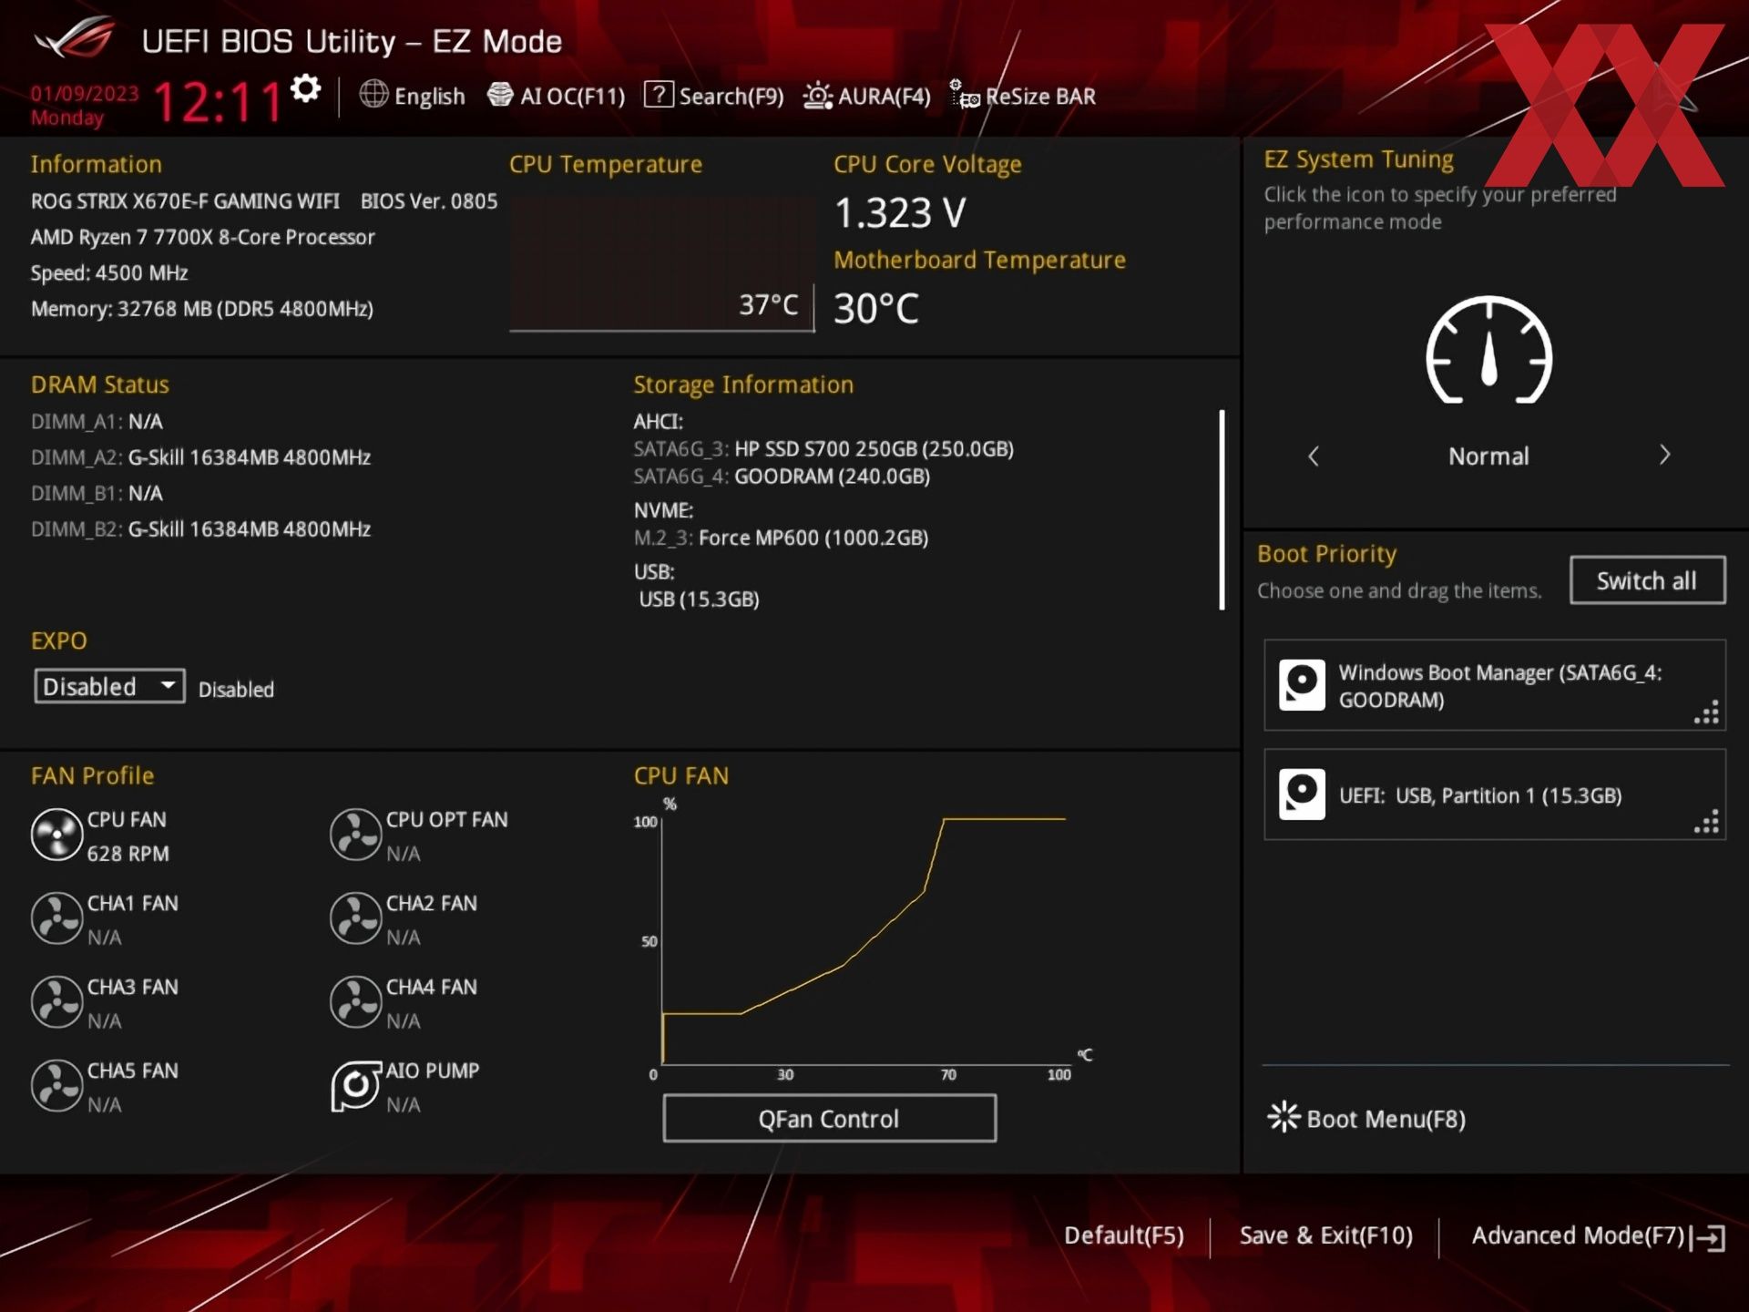This screenshot has height=1312, width=1749.
Task: Toggle ReSize BAR option
Action: [1023, 96]
